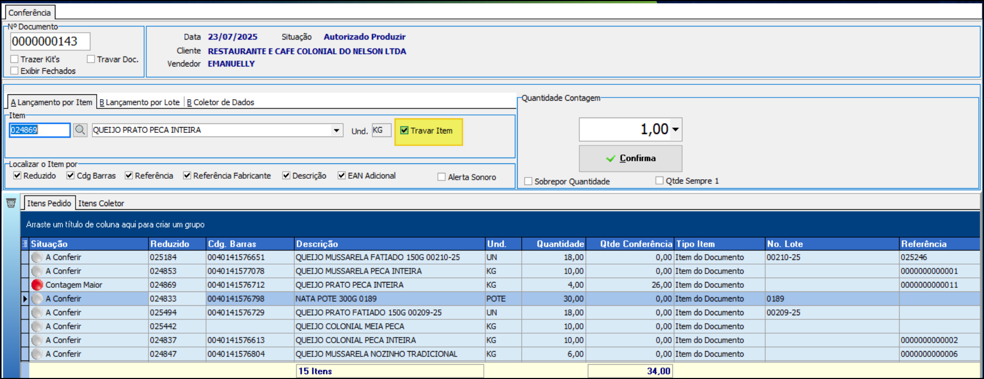Toggle the Referência search filter checkbox

coord(129,176)
